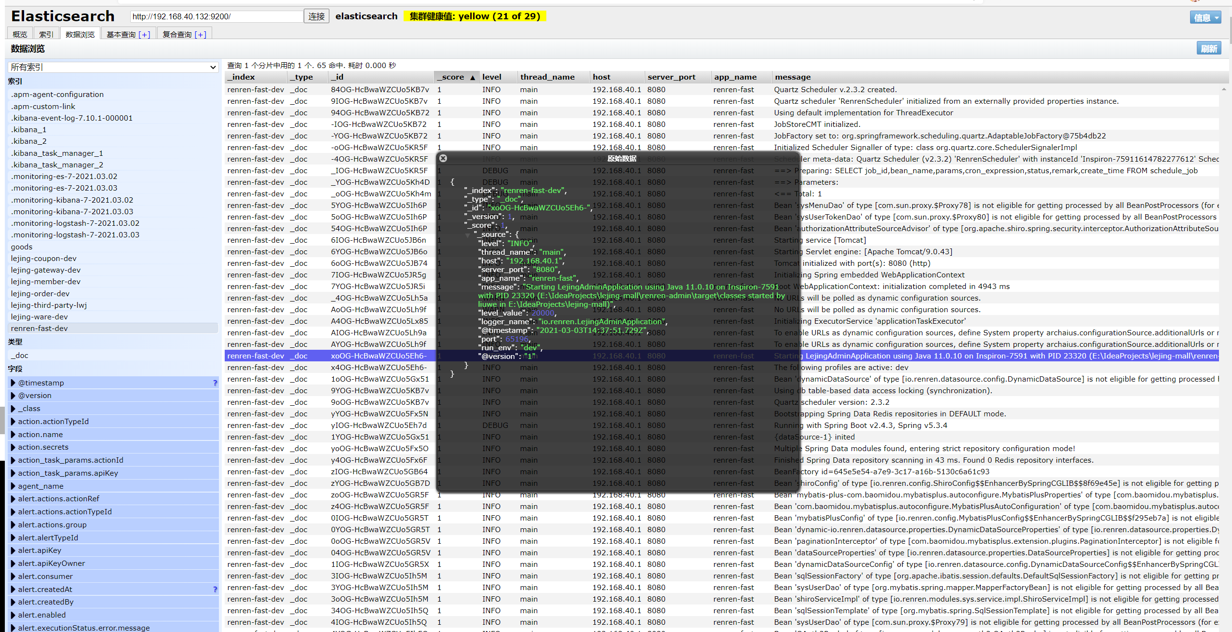Select the lejing-ware-dev index
The width and height of the screenshot is (1232, 632).
(x=113, y=316)
